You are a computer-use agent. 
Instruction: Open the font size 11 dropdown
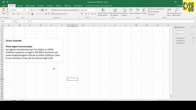tap(29, 10)
